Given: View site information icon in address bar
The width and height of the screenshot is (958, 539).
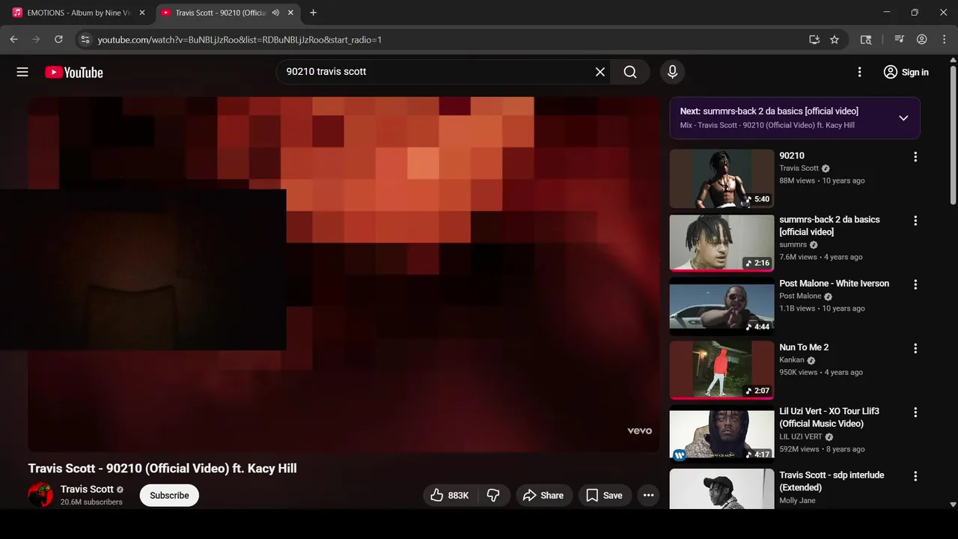Looking at the screenshot, I should (x=85, y=40).
